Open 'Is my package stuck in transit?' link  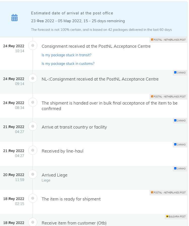click(66, 55)
